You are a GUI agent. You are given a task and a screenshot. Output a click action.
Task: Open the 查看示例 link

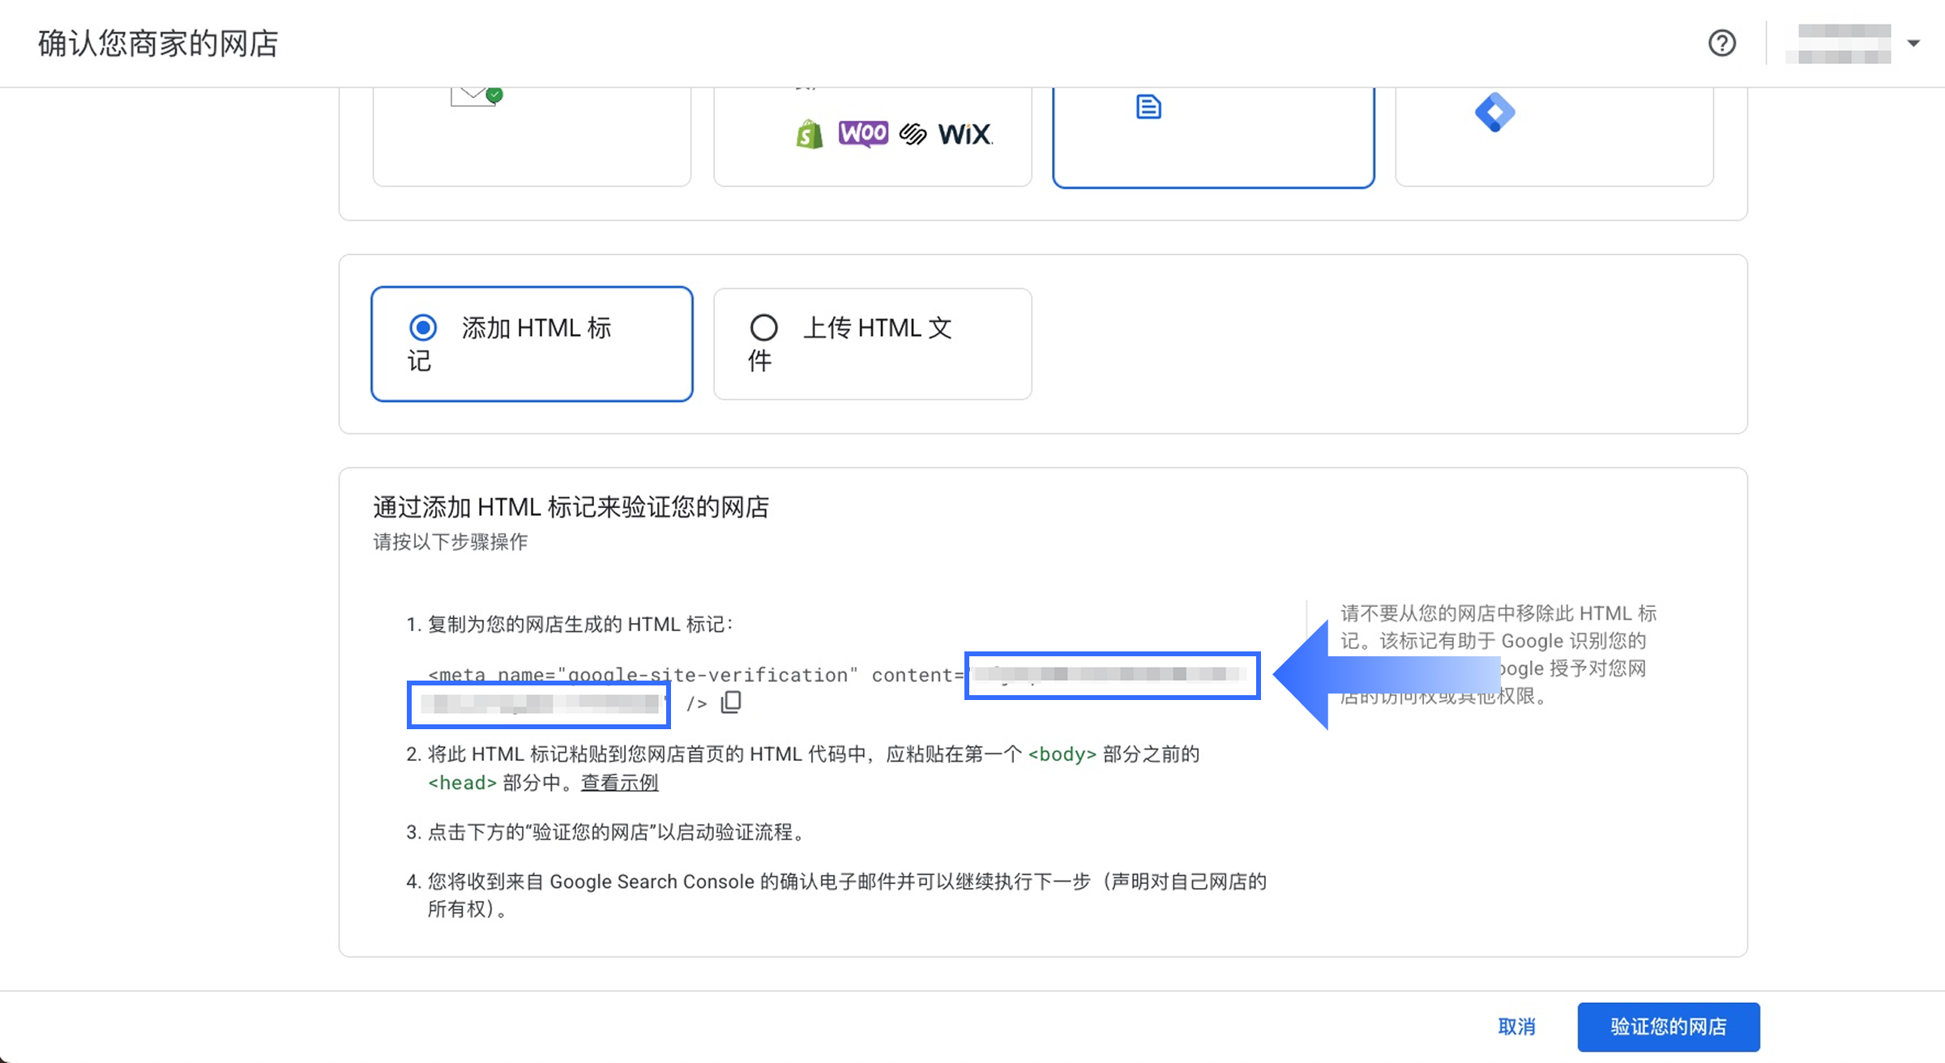pyautogui.click(x=619, y=783)
